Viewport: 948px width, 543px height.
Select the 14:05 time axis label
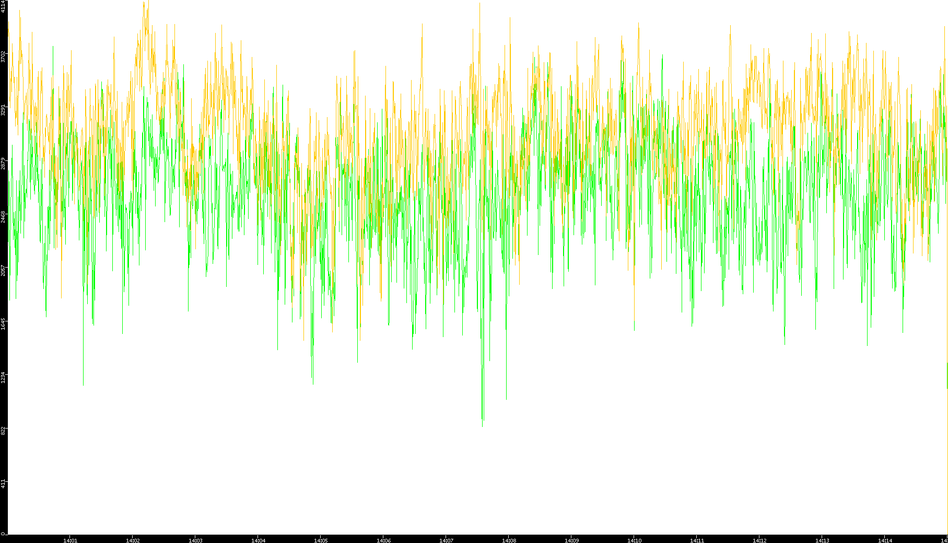click(x=321, y=540)
